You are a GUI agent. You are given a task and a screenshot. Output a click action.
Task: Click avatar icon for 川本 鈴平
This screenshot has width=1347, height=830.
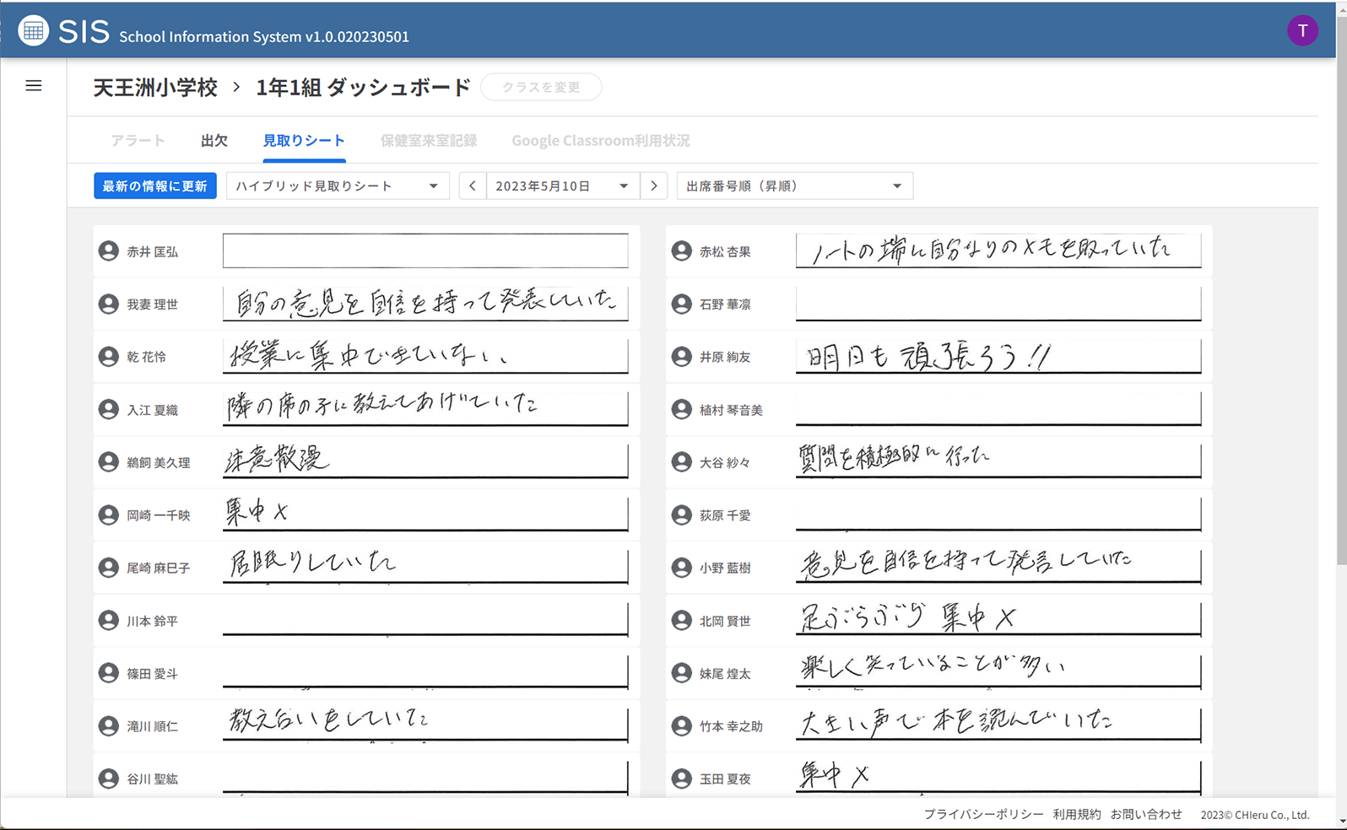109,621
